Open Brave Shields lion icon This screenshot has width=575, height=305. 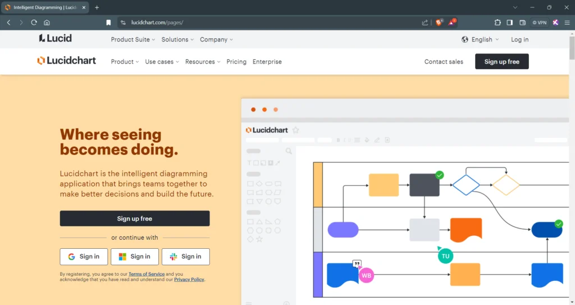tap(439, 22)
